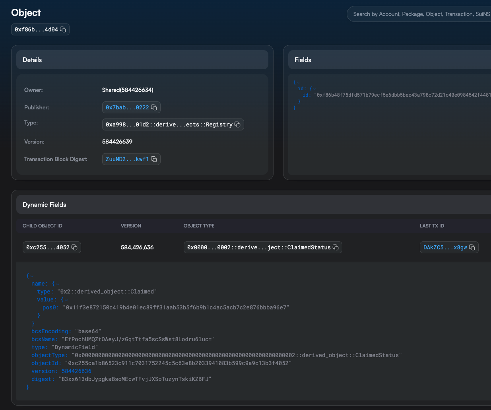
Task: Copy child object ID 0xc255...4052
Action: pos(74,247)
